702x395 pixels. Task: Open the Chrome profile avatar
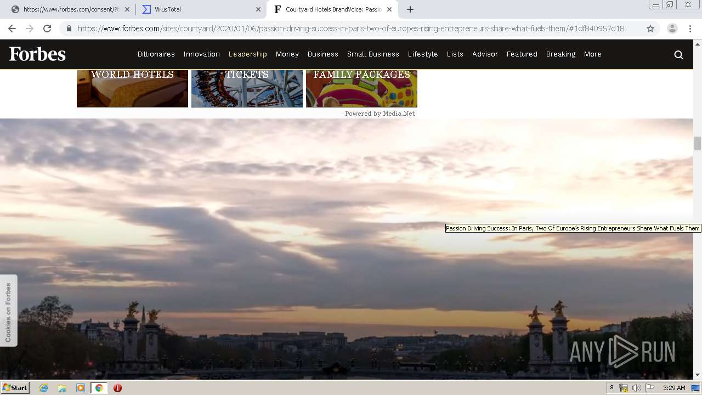pyautogui.click(x=672, y=29)
